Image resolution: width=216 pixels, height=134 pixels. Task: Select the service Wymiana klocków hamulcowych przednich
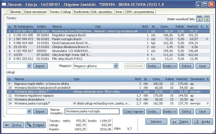click(108, 88)
